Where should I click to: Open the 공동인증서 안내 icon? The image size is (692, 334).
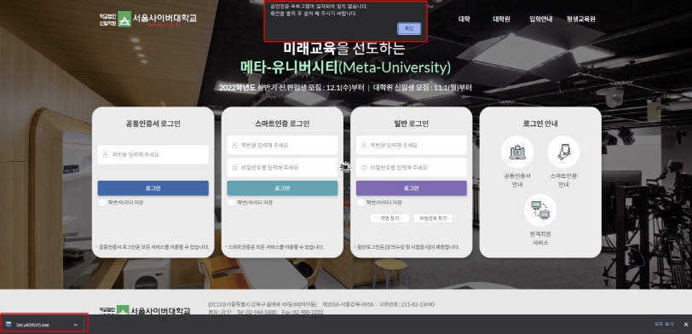tap(516, 153)
